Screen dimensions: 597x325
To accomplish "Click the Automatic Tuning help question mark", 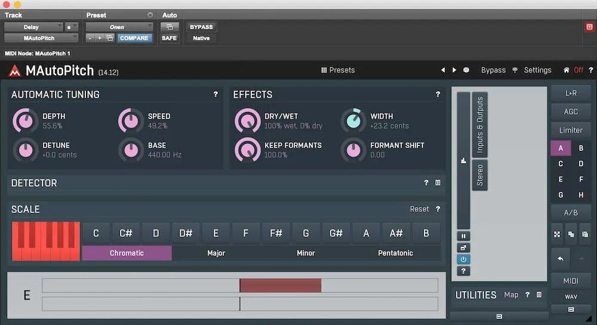I will (x=216, y=94).
